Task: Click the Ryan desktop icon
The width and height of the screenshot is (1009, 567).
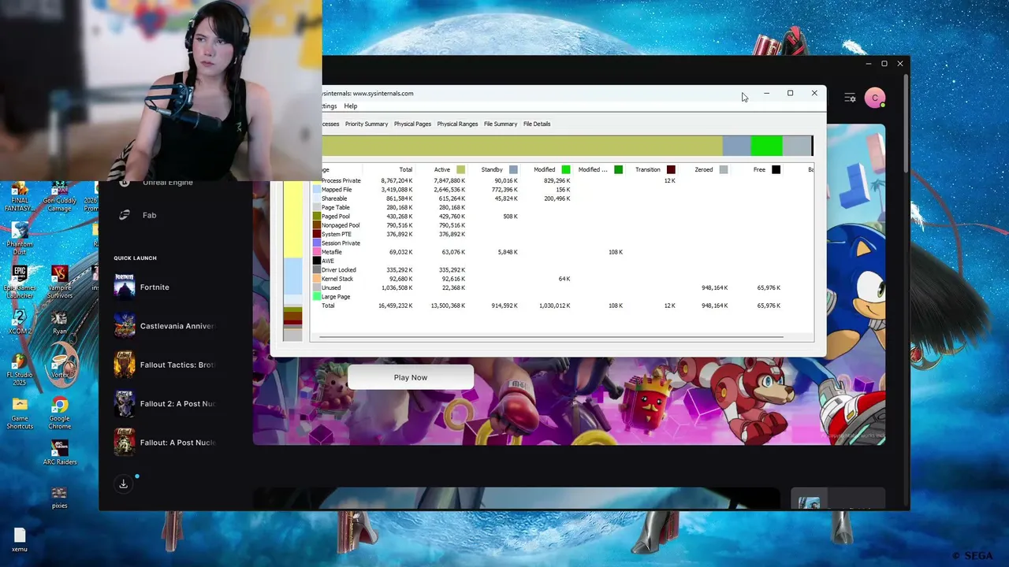Action: pyautogui.click(x=59, y=321)
